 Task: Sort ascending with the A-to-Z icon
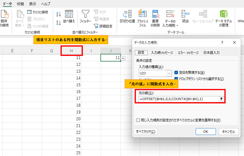click(x=58, y=14)
